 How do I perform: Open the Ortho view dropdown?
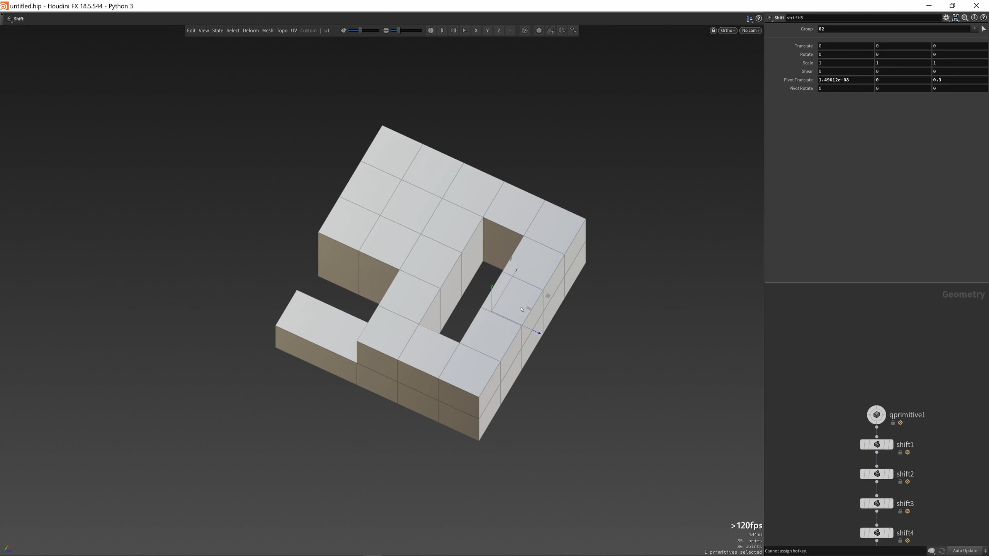[x=727, y=31]
